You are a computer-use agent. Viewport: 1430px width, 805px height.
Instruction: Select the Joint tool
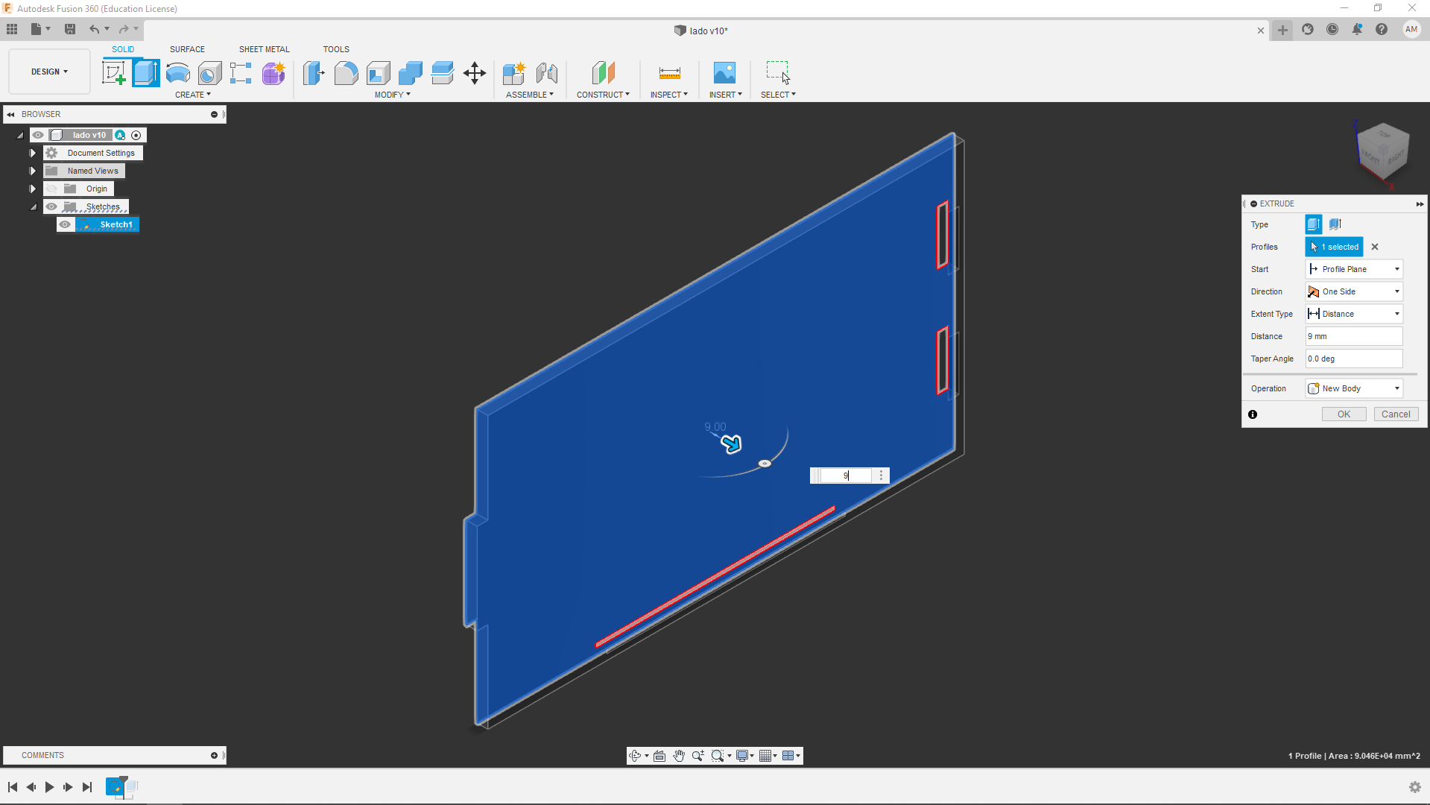(x=547, y=73)
